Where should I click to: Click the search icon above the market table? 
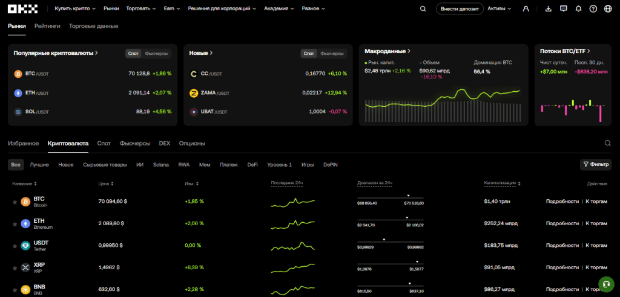[608, 143]
